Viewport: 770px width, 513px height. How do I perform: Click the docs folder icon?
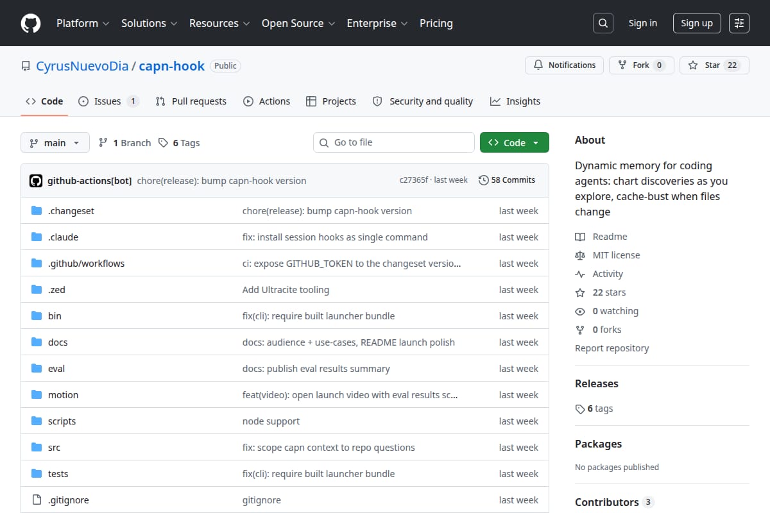(x=37, y=342)
